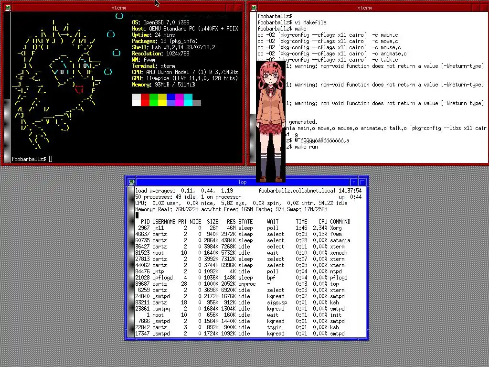Click the compile line ending in '-c main.c'

(x=328, y=35)
